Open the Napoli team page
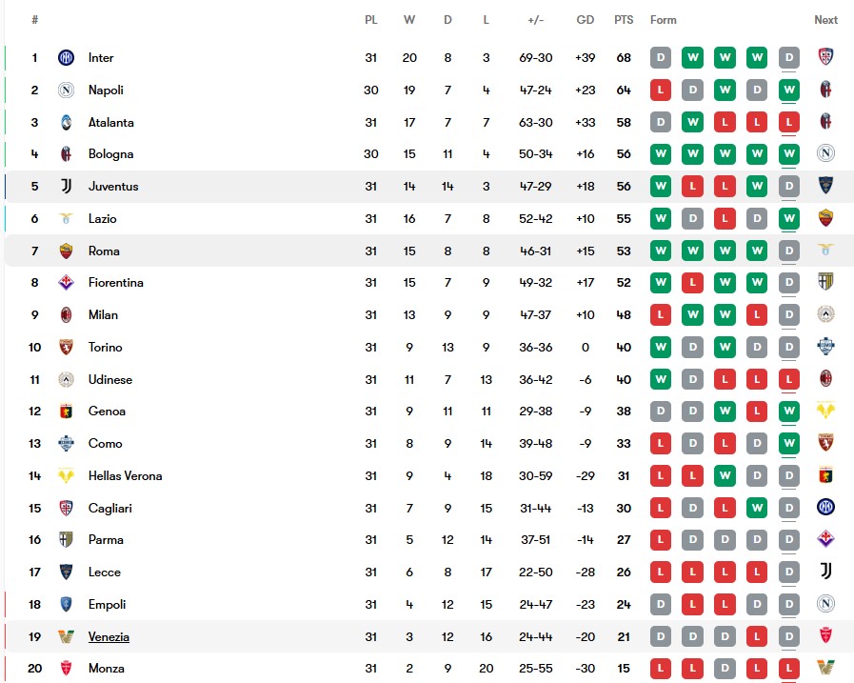This screenshot has width=854, height=683. pos(106,90)
